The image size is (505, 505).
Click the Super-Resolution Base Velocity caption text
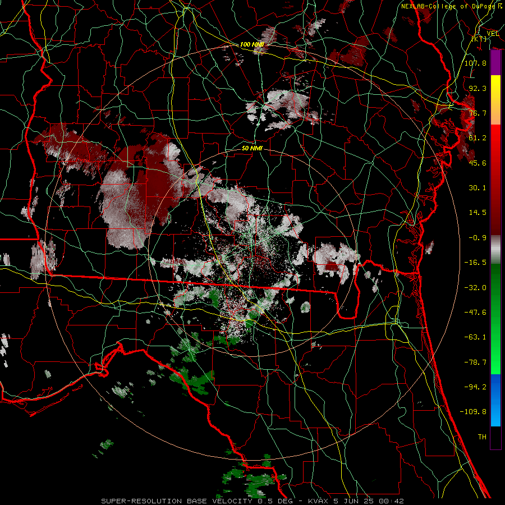(x=252, y=501)
